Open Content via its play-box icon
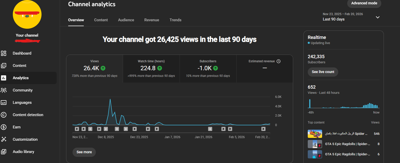The width and height of the screenshot is (400, 163). [4, 66]
